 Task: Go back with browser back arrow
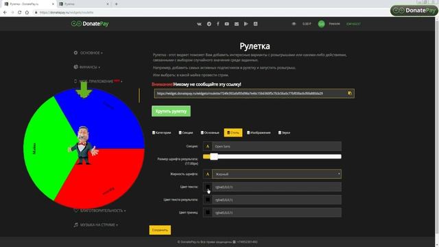click(x=5, y=12)
